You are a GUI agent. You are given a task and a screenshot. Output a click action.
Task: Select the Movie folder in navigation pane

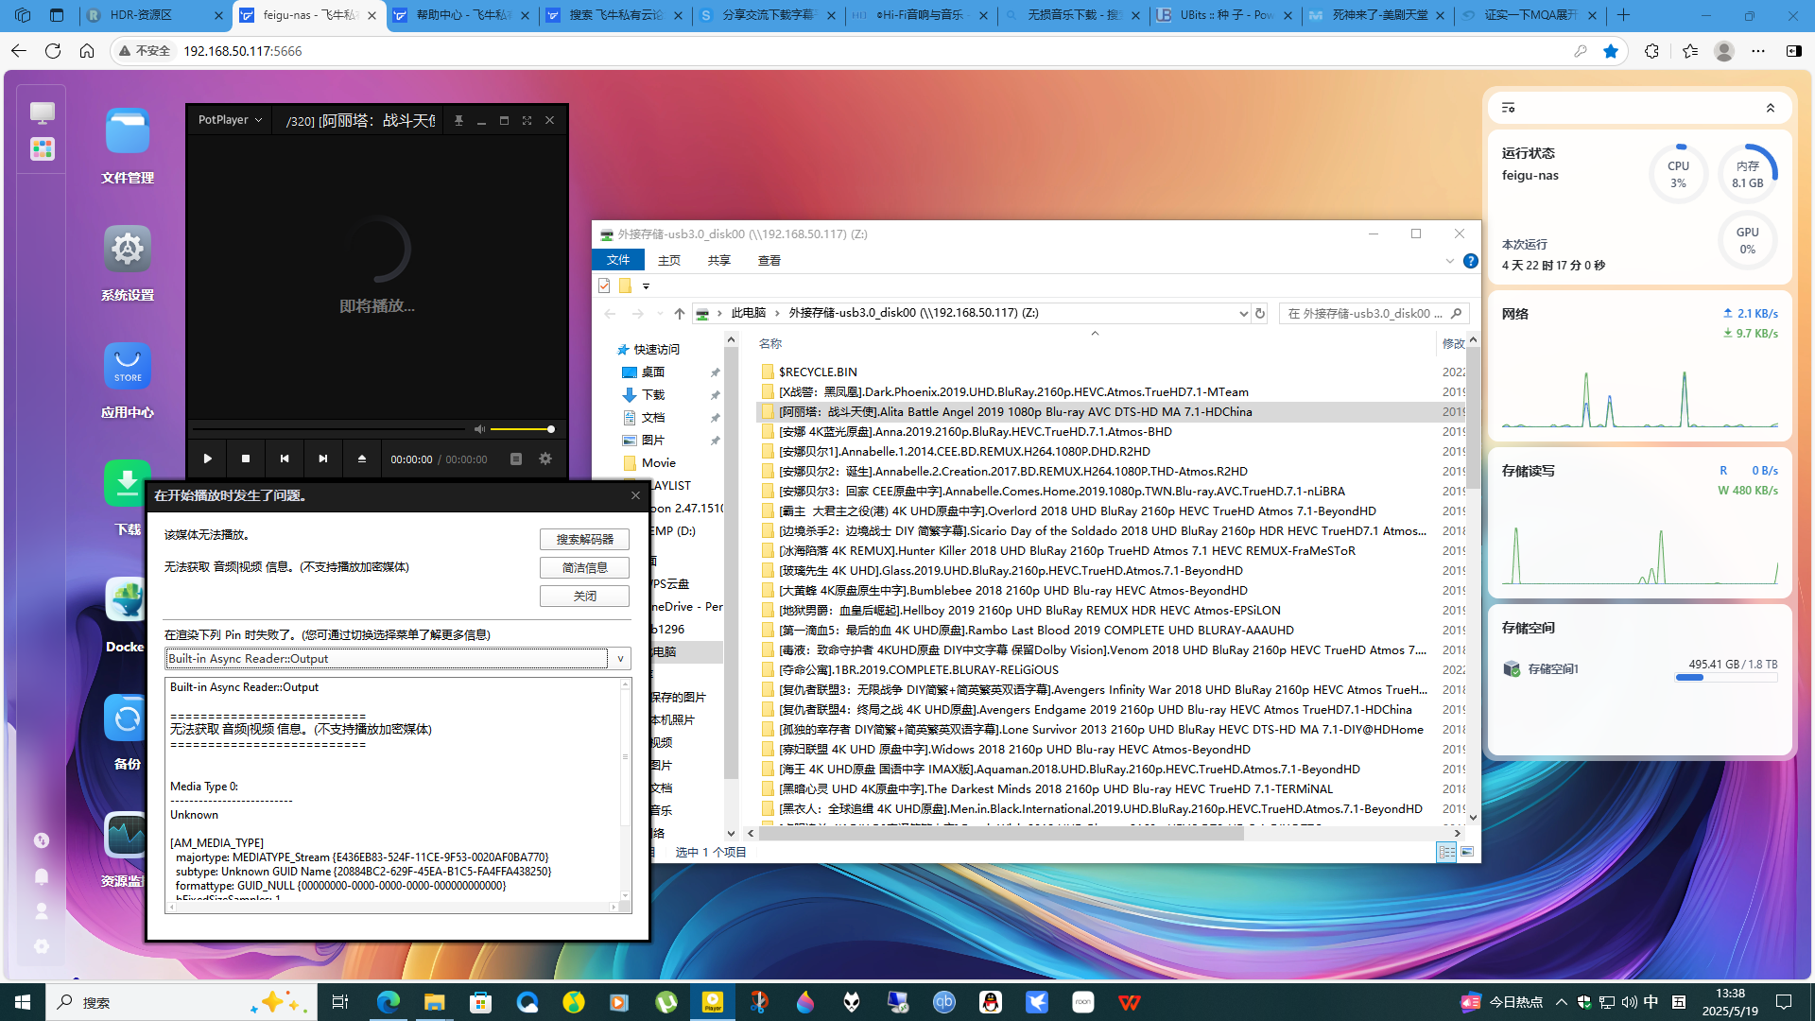click(658, 463)
